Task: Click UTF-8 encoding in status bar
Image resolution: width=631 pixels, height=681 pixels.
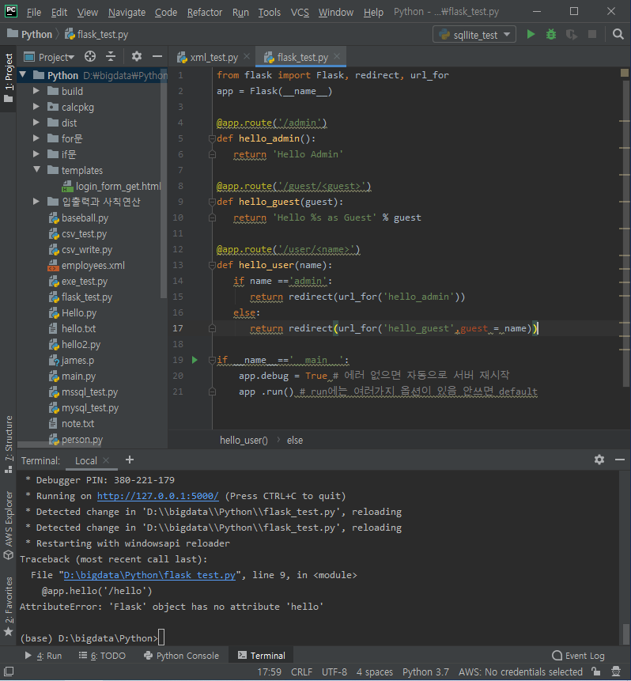Action: (x=334, y=672)
